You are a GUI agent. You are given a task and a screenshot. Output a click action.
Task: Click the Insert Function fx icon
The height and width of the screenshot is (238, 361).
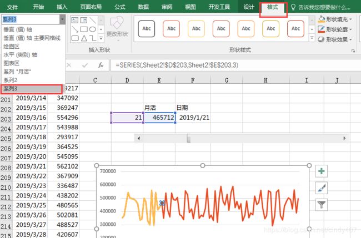pos(101,65)
